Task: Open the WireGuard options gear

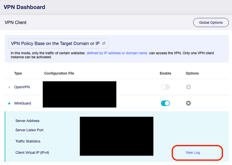Action: coord(188,103)
